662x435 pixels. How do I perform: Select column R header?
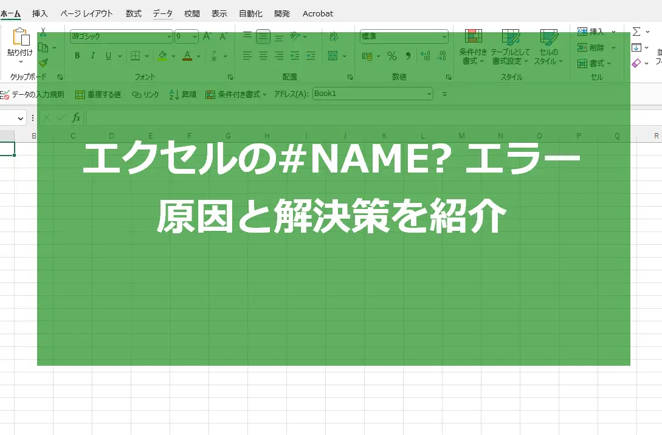click(x=656, y=136)
